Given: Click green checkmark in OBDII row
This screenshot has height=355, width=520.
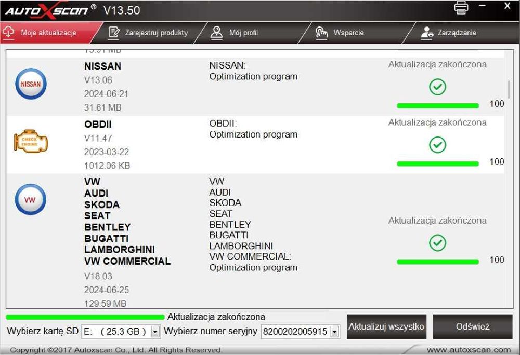Looking at the screenshot, I should (x=437, y=145).
